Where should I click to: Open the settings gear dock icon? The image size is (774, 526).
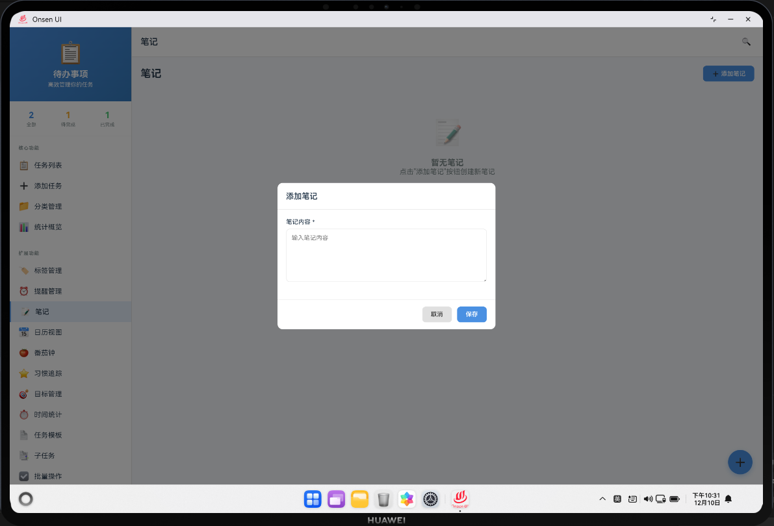pos(430,499)
